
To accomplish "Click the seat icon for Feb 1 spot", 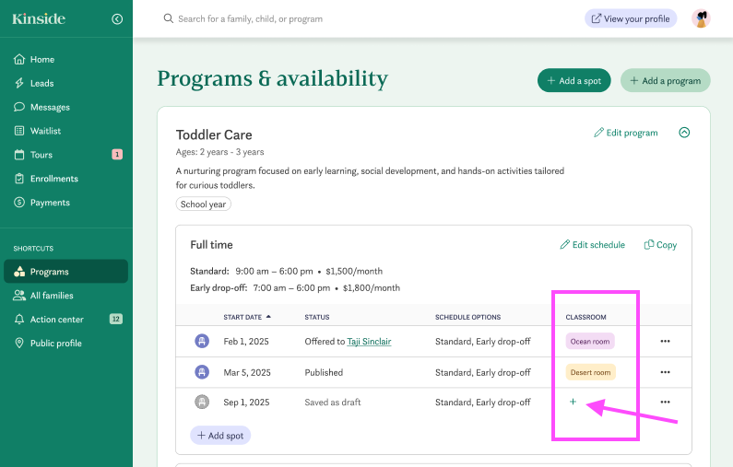I will pos(202,342).
